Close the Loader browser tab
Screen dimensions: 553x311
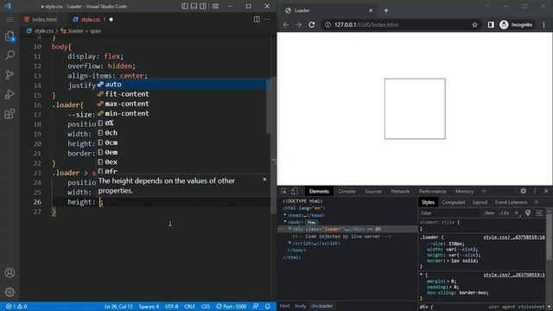(371, 10)
